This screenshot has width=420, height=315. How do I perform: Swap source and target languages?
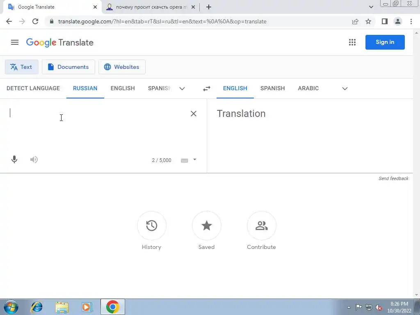click(207, 89)
